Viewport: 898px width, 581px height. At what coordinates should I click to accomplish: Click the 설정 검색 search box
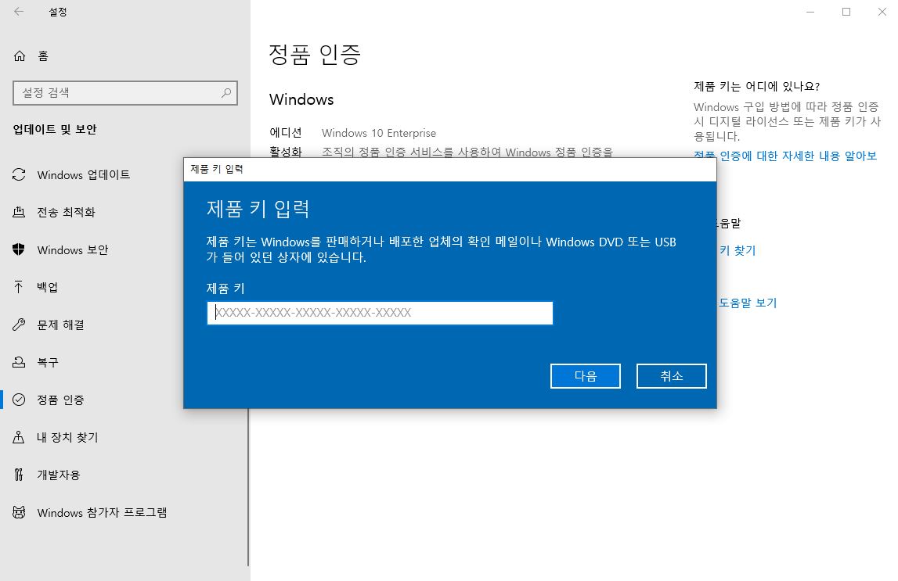(x=124, y=92)
